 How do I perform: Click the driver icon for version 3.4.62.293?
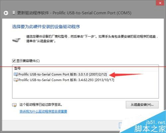point(16,80)
